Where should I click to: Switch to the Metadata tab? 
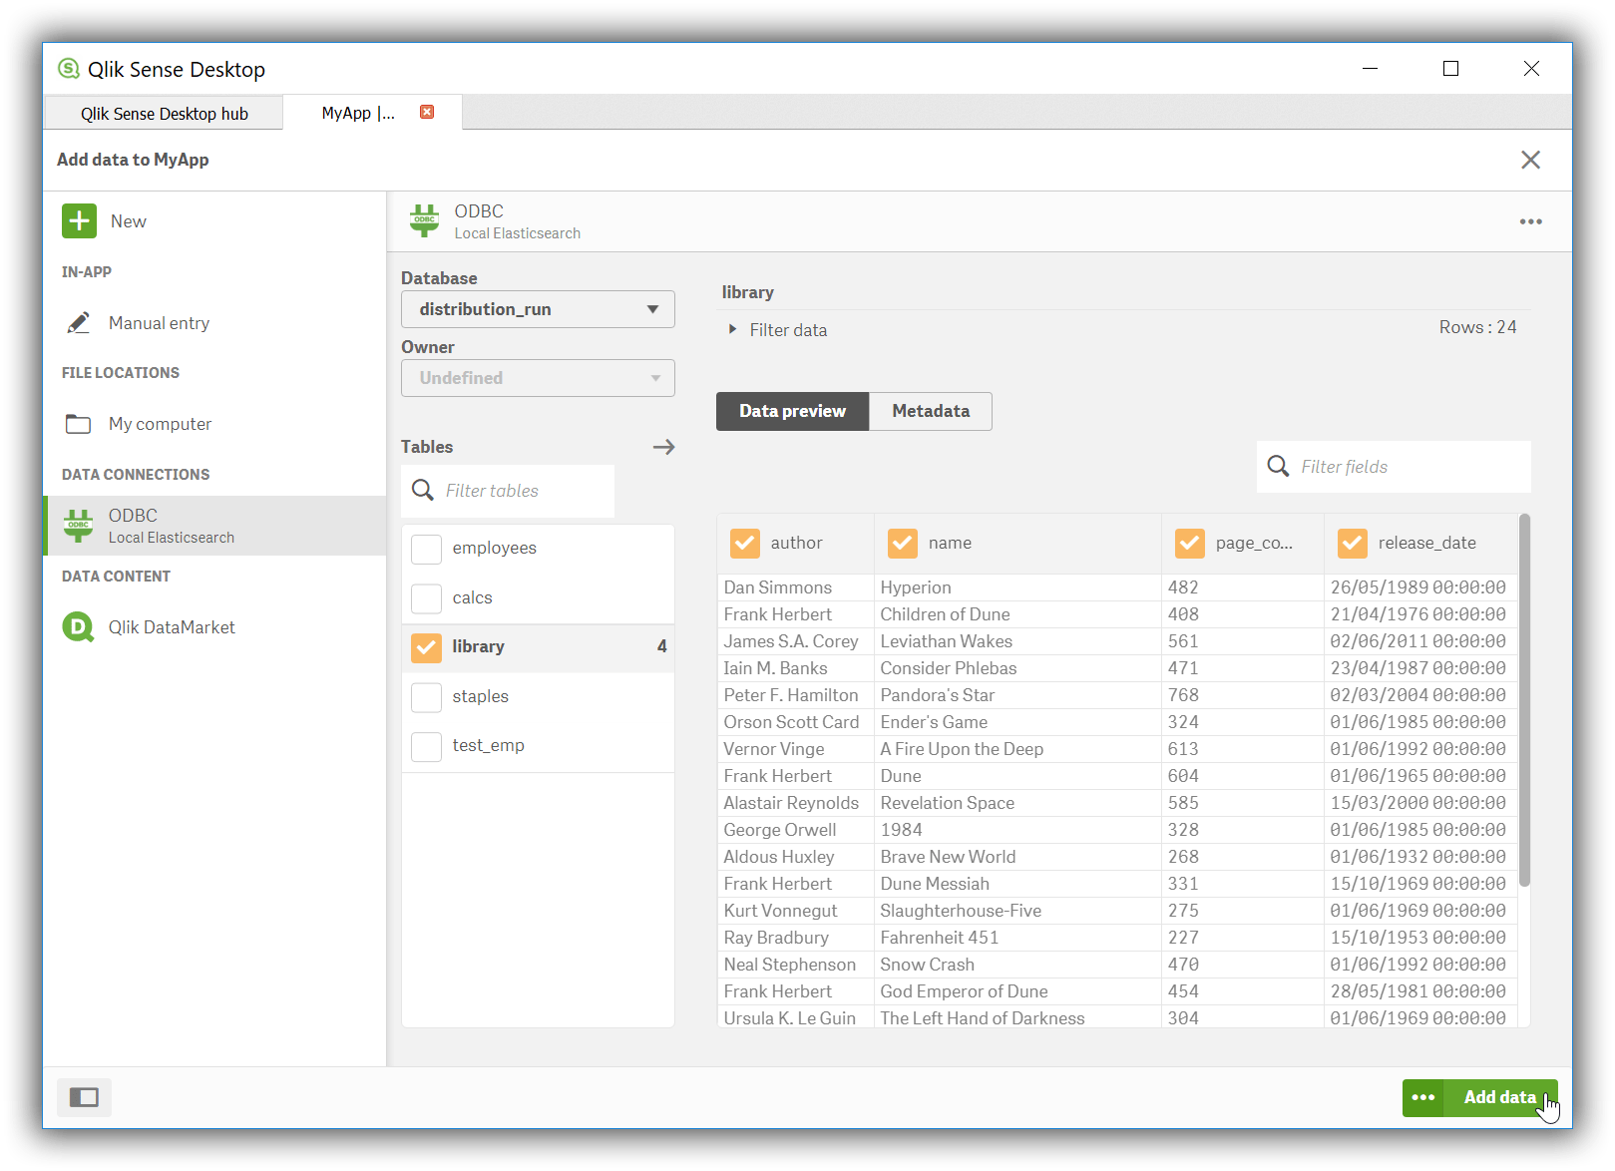point(930,411)
